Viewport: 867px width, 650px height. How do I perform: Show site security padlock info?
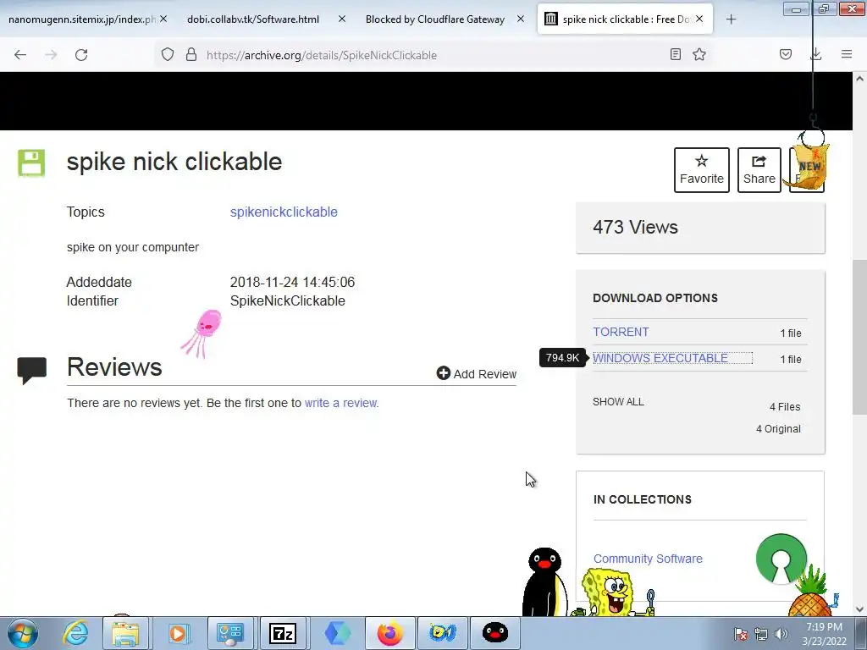(191, 55)
